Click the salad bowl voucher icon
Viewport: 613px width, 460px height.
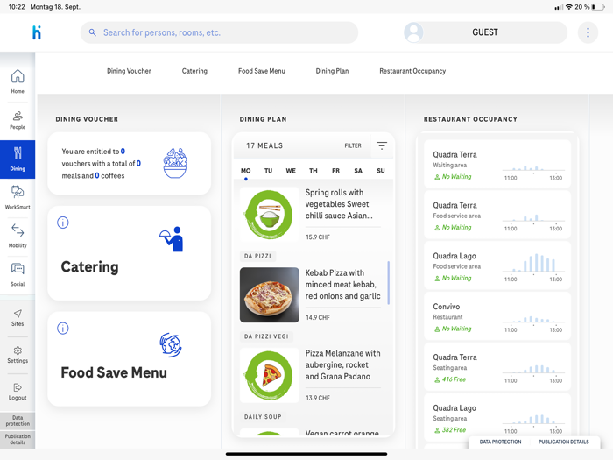[x=175, y=163]
